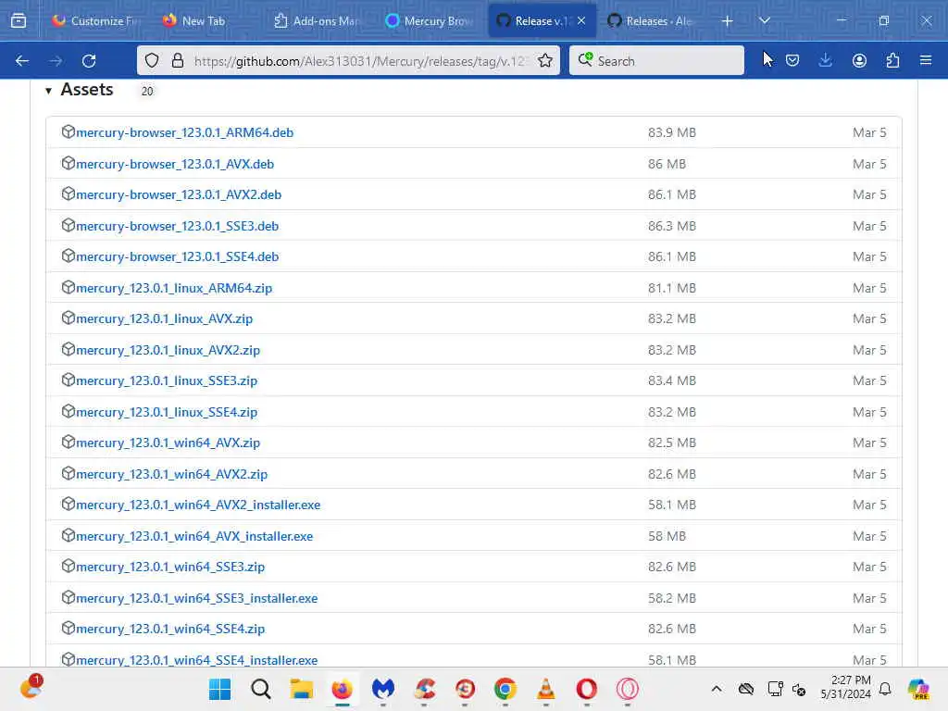Collapse the Assets section triangle
This screenshot has height=711, width=948.
coord(48,91)
